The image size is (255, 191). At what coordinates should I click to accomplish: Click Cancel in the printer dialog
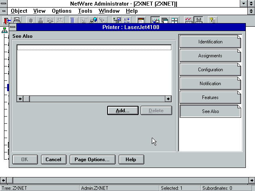point(54,160)
